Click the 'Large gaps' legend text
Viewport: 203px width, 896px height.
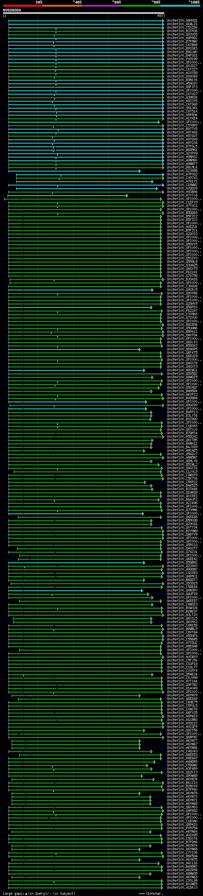(14, 893)
